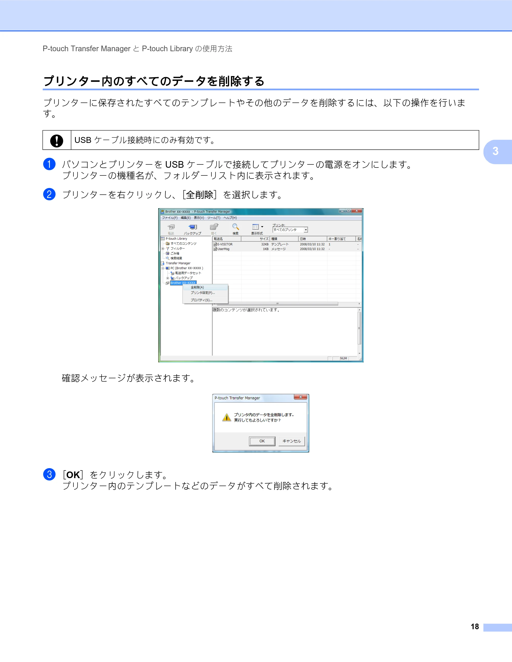The width and height of the screenshot is (512, 662).
Task: Open the 表示(V) menu
Action: [x=199, y=218]
